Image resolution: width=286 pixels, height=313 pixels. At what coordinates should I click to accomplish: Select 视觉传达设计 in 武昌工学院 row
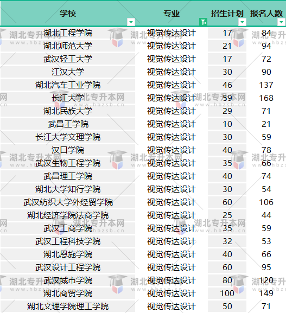[171, 124]
